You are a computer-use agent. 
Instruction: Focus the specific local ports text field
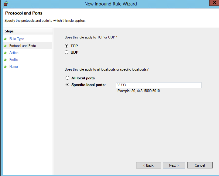(x=159, y=85)
